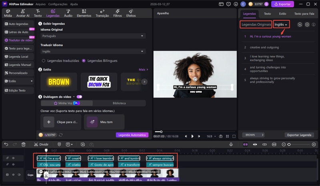Select the Legendas traduzidas radio option
Screen dimensions: 320x186
44,61
